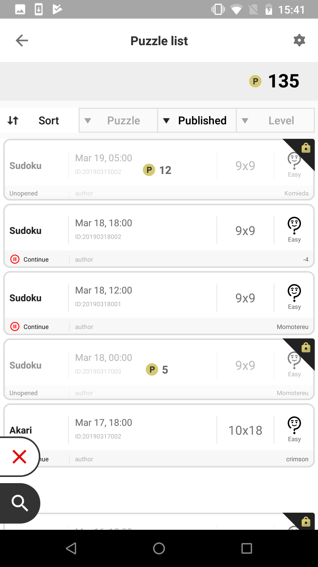Image resolution: width=318 pixels, height=567 pixels.
Task: Tap the gold P coin icon beside 135
Action: (x=255, y=81)
